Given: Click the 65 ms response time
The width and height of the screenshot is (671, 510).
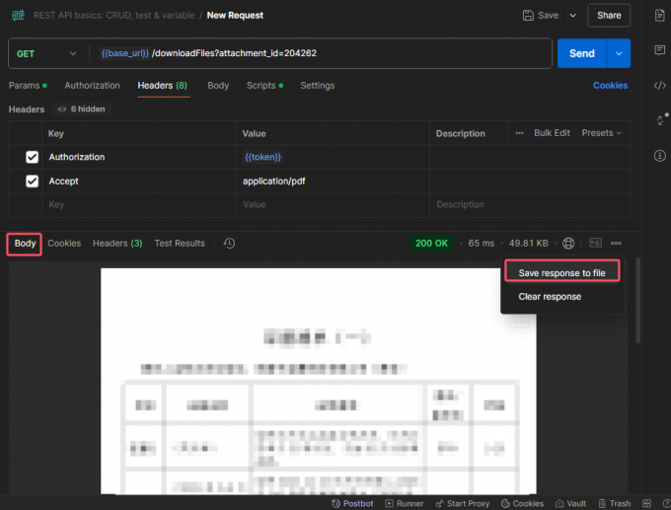Looking at the screenshot, I should (481, 244).
